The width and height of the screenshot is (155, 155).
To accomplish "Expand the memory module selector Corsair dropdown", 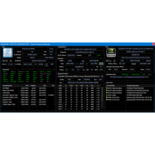I will coord(102,76).
